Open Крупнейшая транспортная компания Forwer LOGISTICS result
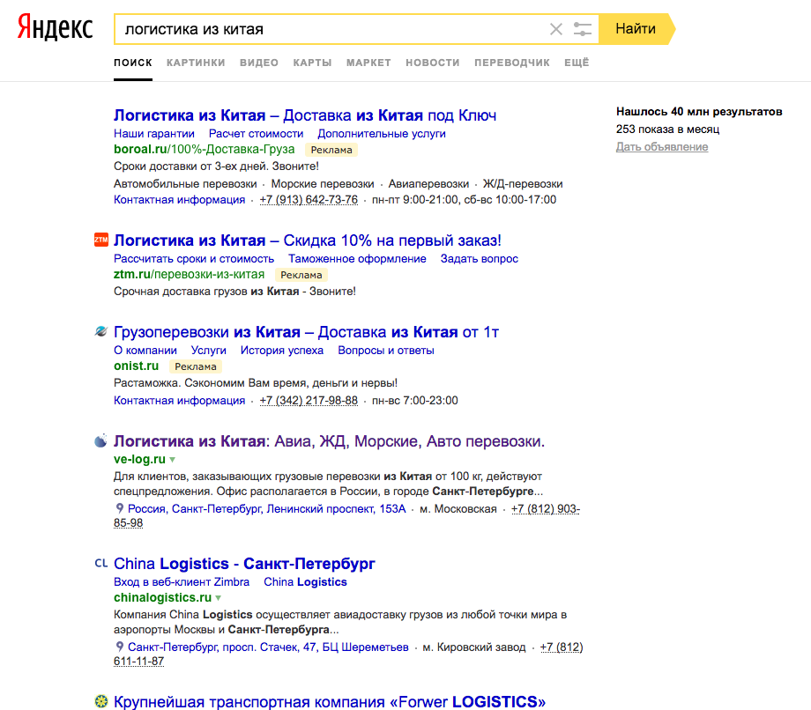Screen dimensions: 811x710 (330, 702)
